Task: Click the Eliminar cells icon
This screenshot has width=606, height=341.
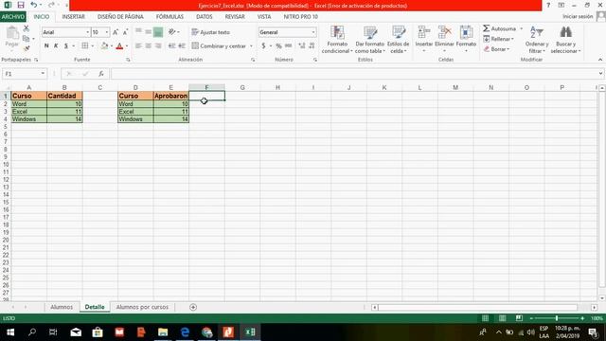Action: click(444, 33)
